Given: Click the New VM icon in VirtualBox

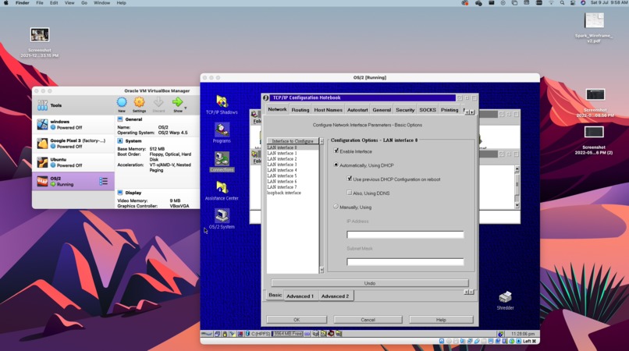Looking at the screenshot, I should pos(122,102).
